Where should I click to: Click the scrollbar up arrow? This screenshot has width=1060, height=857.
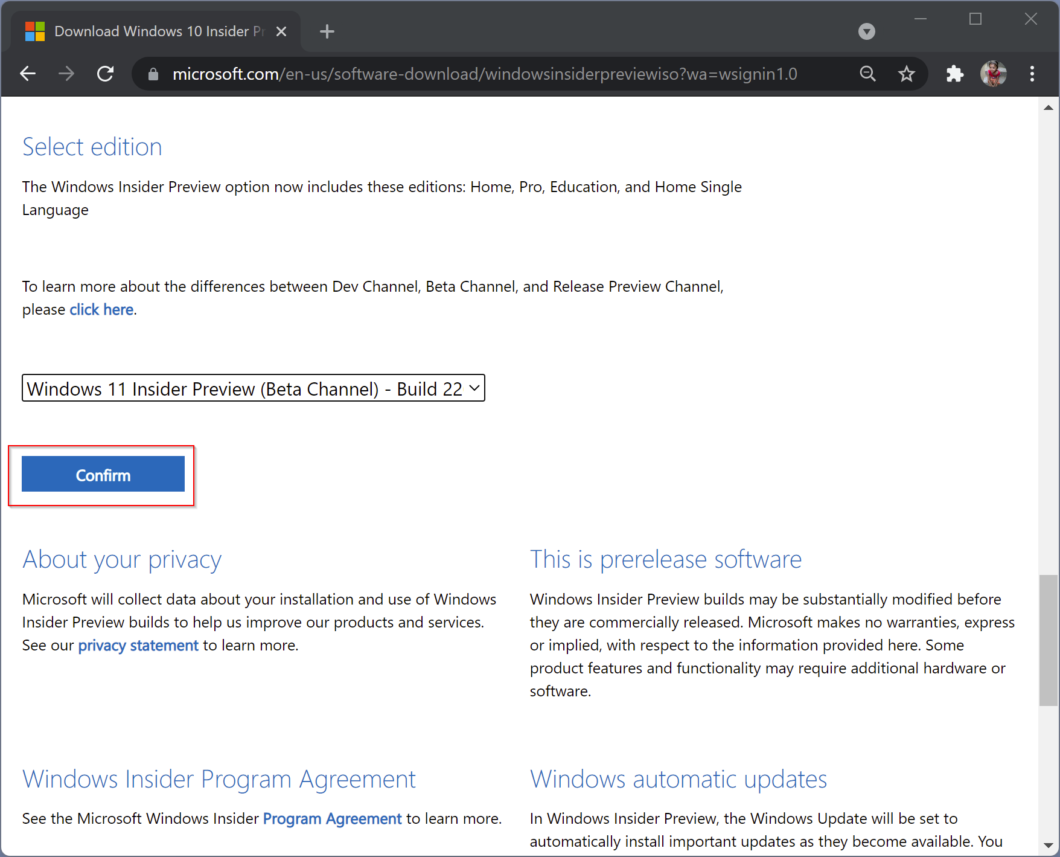1049,108
